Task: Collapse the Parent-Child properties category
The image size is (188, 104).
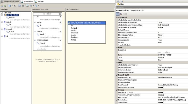Action: coord(117,75)
